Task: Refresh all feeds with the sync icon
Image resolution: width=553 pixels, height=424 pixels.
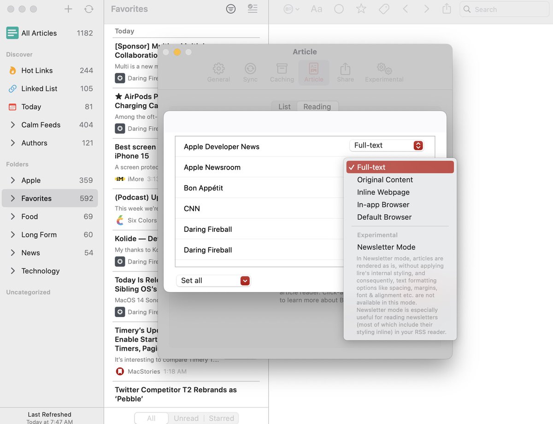Action: (89, 9)
